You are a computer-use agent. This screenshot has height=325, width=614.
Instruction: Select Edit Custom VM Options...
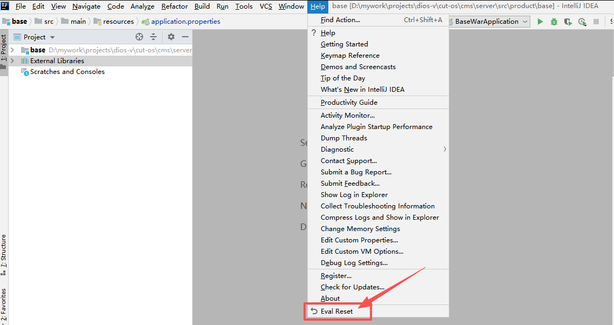378,252
